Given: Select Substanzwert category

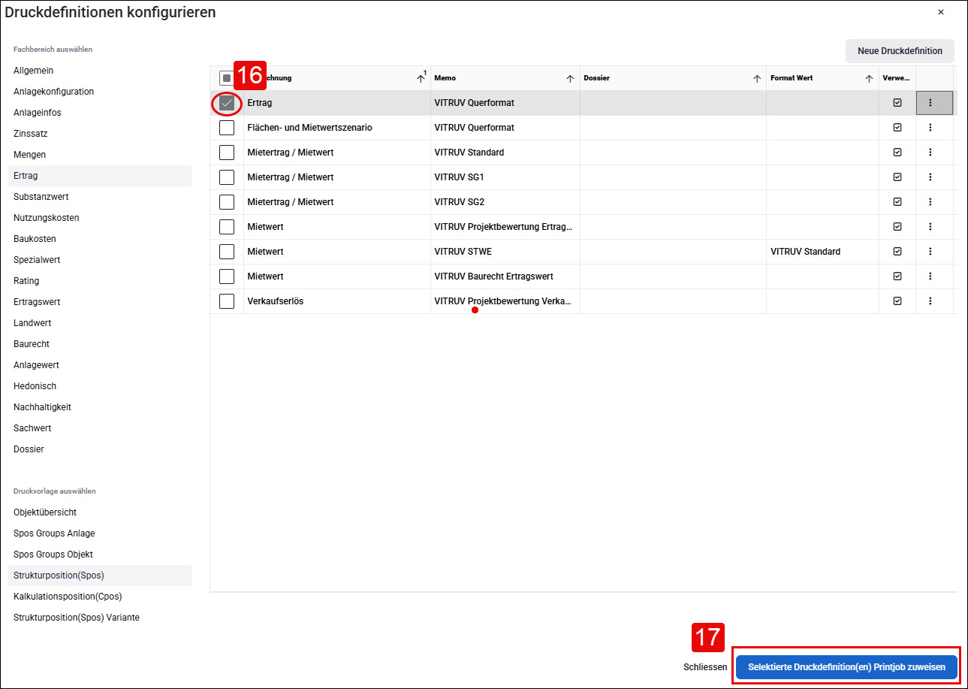Looking at the screenshot, I should tap(99, 197).
